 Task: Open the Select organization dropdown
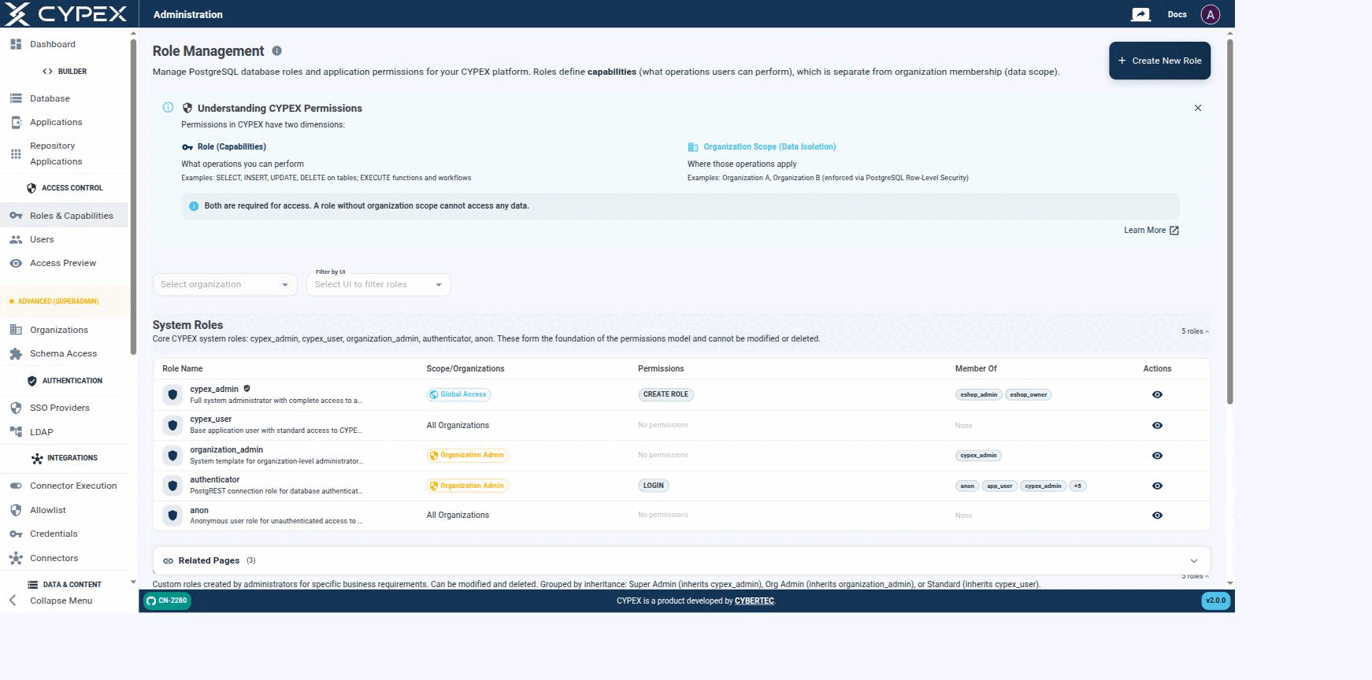(x=224, y=284)
